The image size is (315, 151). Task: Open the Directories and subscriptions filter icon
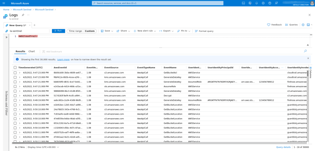[250, 3]
